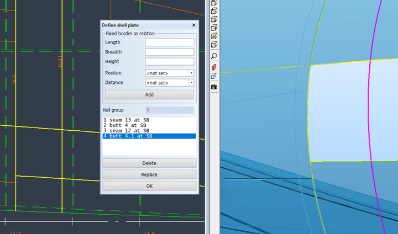Click the red solid block icon

coord(214,67)
